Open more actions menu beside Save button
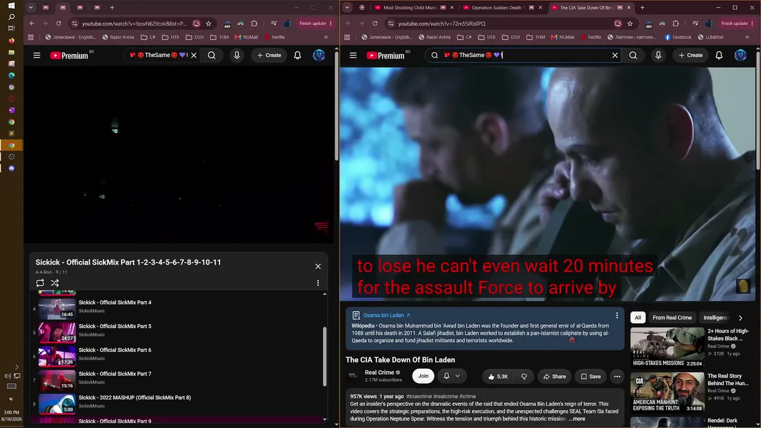 coord(617,376)
